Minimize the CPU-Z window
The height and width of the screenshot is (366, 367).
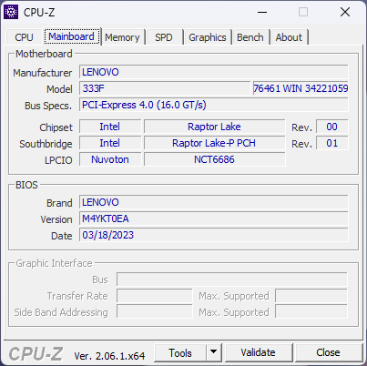(262, 13)
